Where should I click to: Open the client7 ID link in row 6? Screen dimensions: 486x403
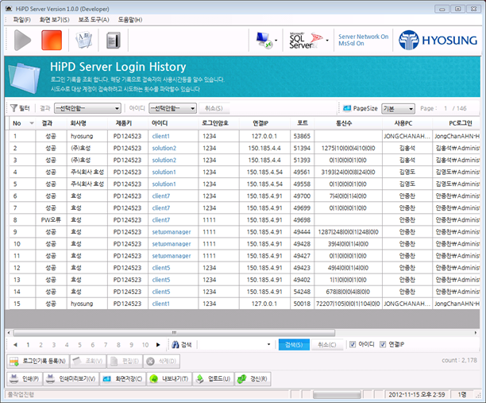[x=161, y=196]
